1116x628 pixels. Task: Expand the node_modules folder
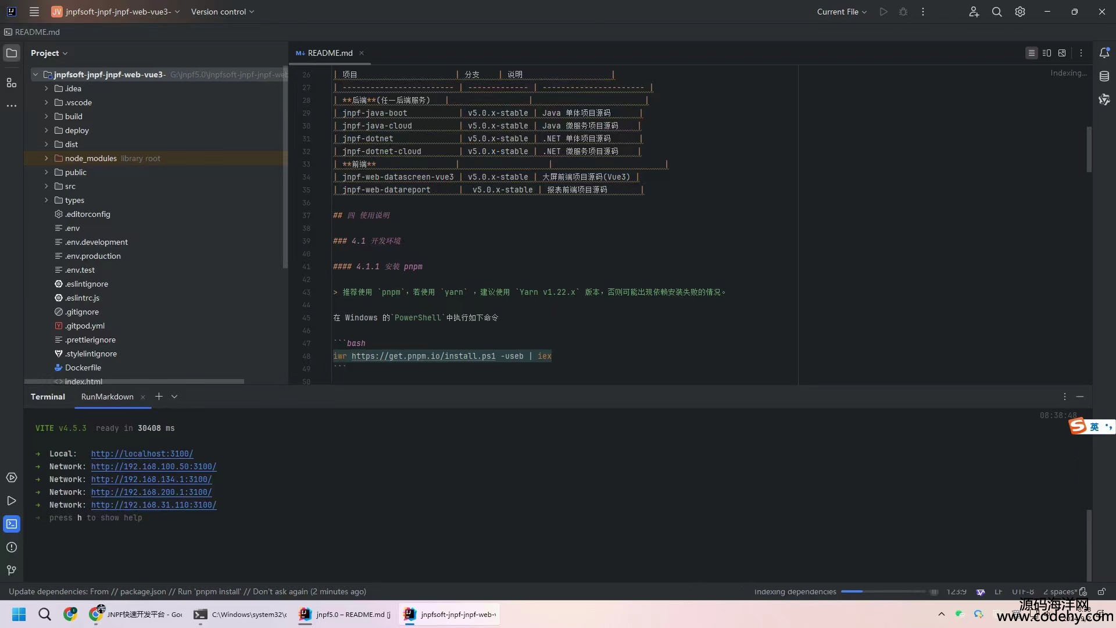46,158
